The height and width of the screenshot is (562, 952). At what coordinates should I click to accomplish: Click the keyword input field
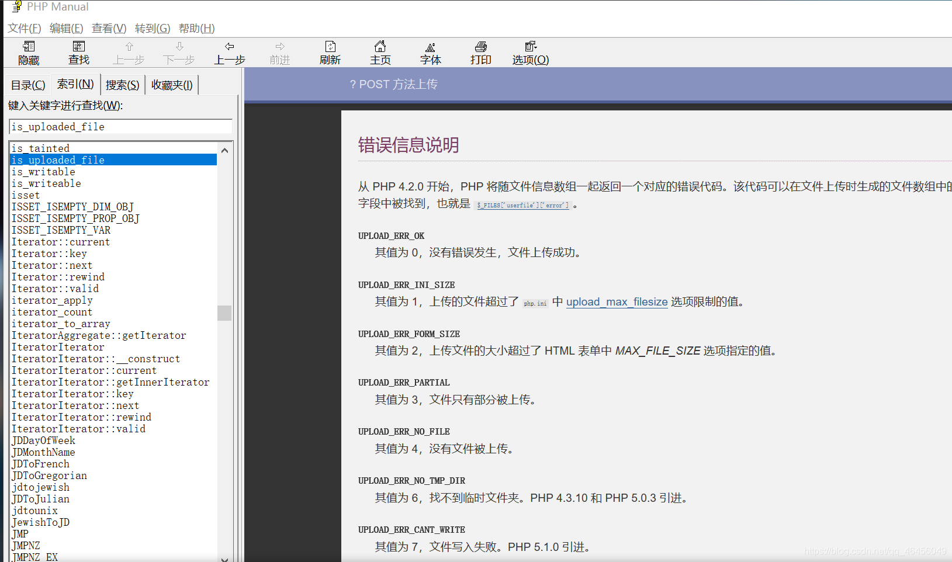[121, 127]
